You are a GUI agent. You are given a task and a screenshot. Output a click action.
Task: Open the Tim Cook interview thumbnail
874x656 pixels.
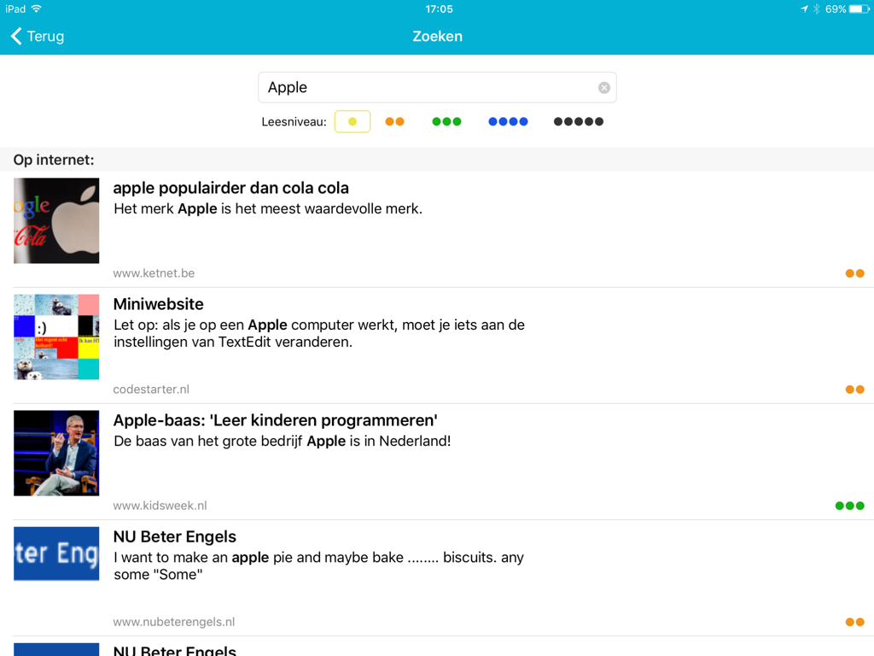click(56, 453)
